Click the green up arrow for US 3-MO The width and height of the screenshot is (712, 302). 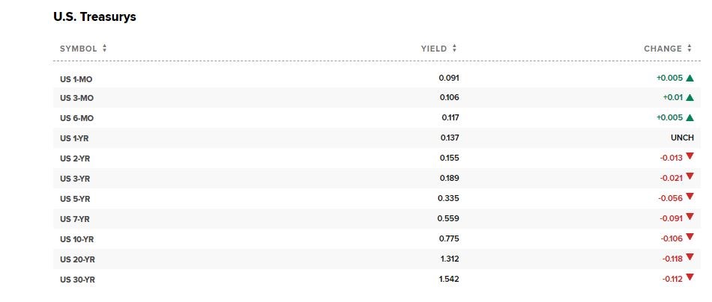click(690, 98)
